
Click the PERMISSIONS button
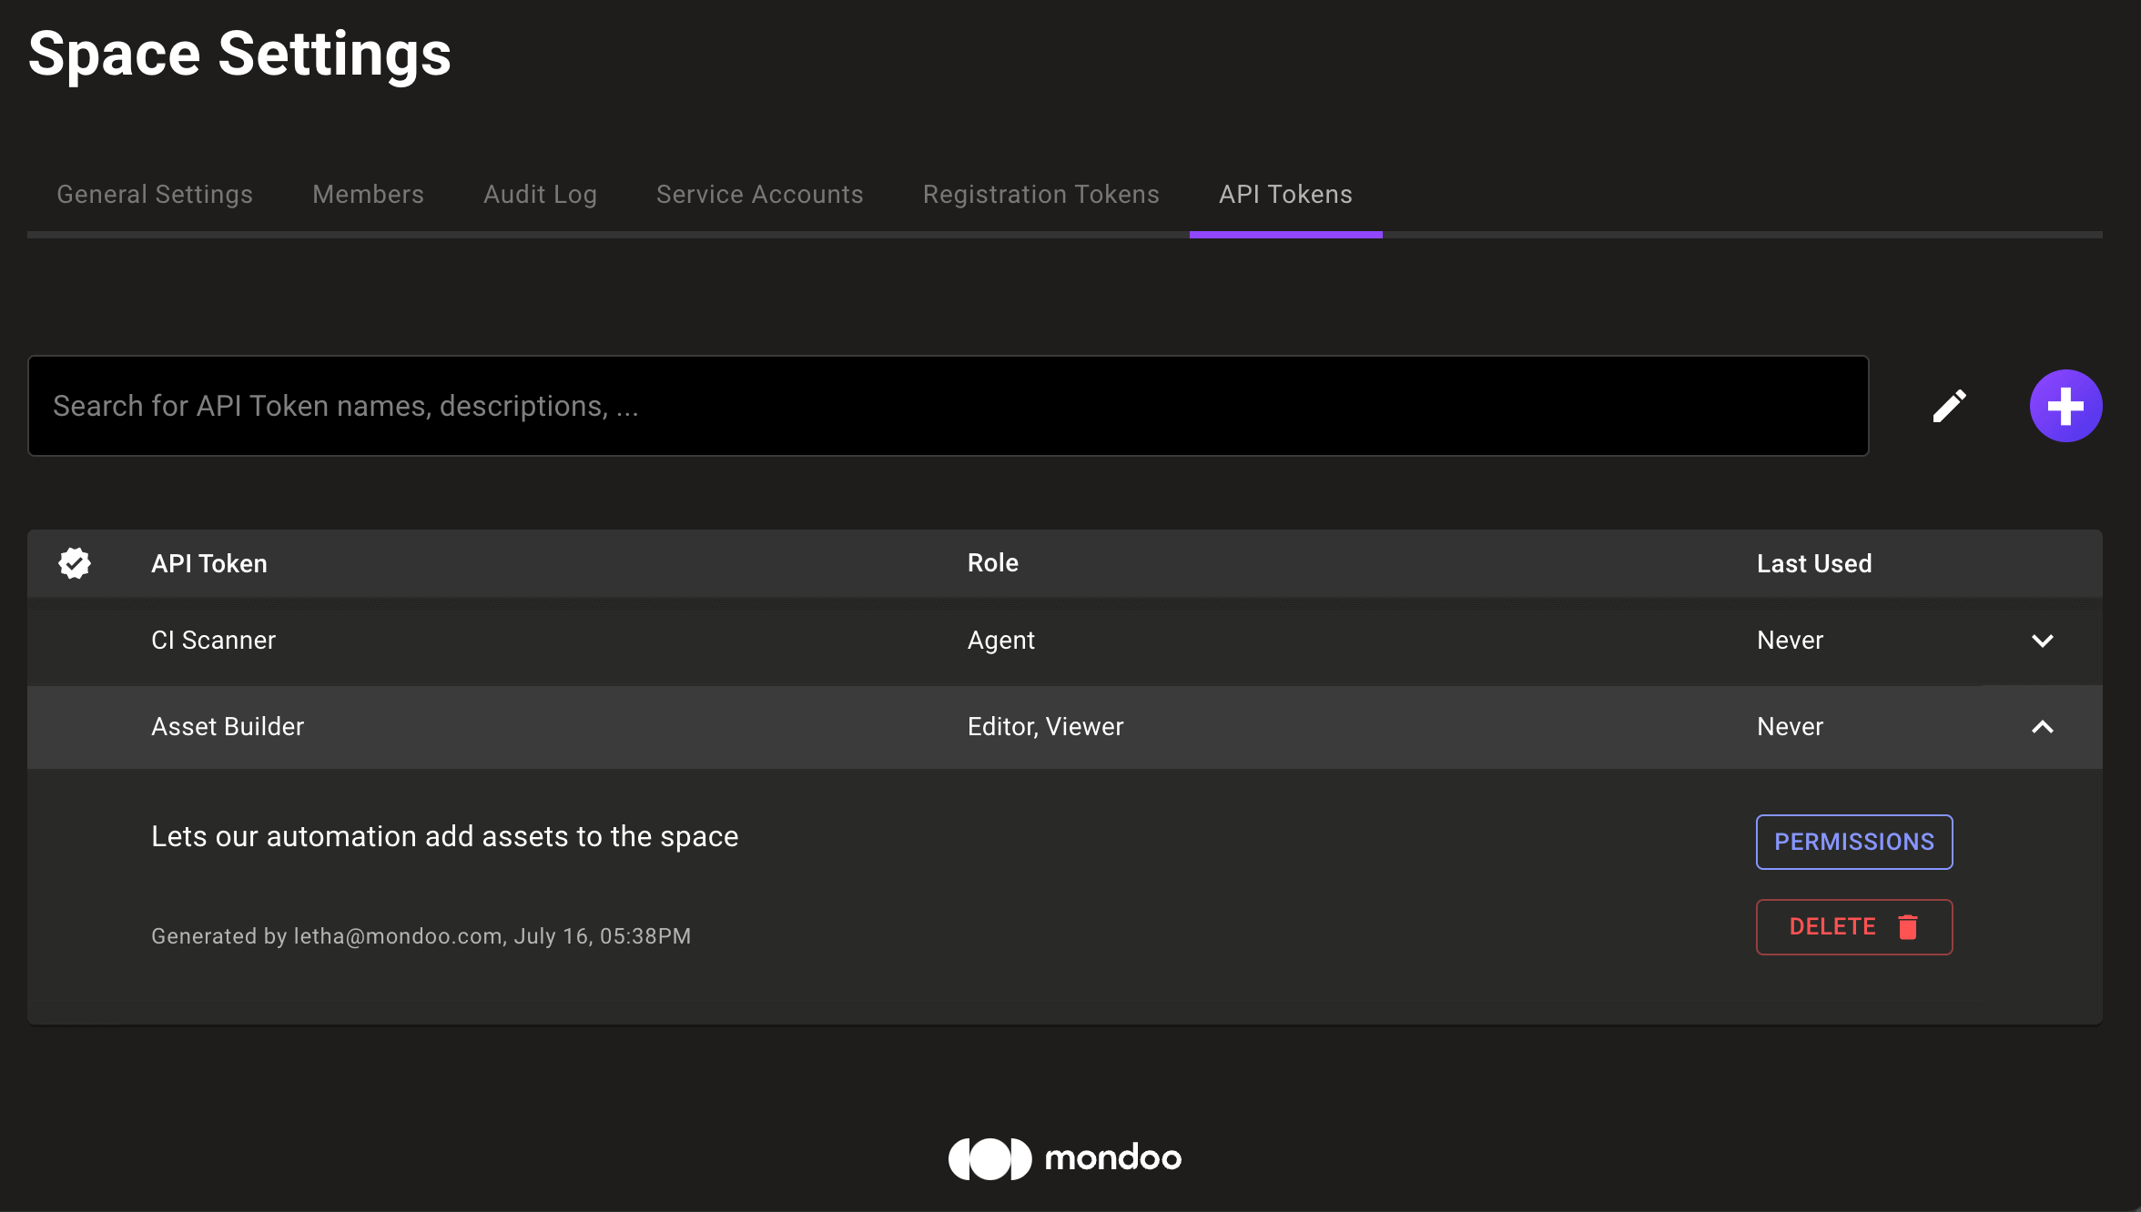pyautogui.click(x=1853, y=842)
